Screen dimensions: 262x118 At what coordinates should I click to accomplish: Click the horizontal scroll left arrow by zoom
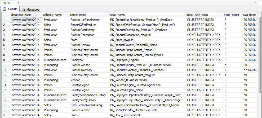[x=18, y=3]
